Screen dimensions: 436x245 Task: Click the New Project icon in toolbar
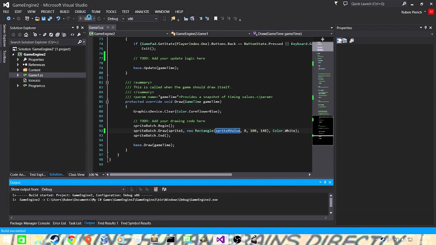point(27,19)
